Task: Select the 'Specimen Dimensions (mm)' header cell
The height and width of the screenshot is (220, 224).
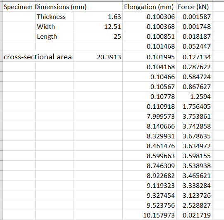Action: pyautogui.click(x=62, y=7)
